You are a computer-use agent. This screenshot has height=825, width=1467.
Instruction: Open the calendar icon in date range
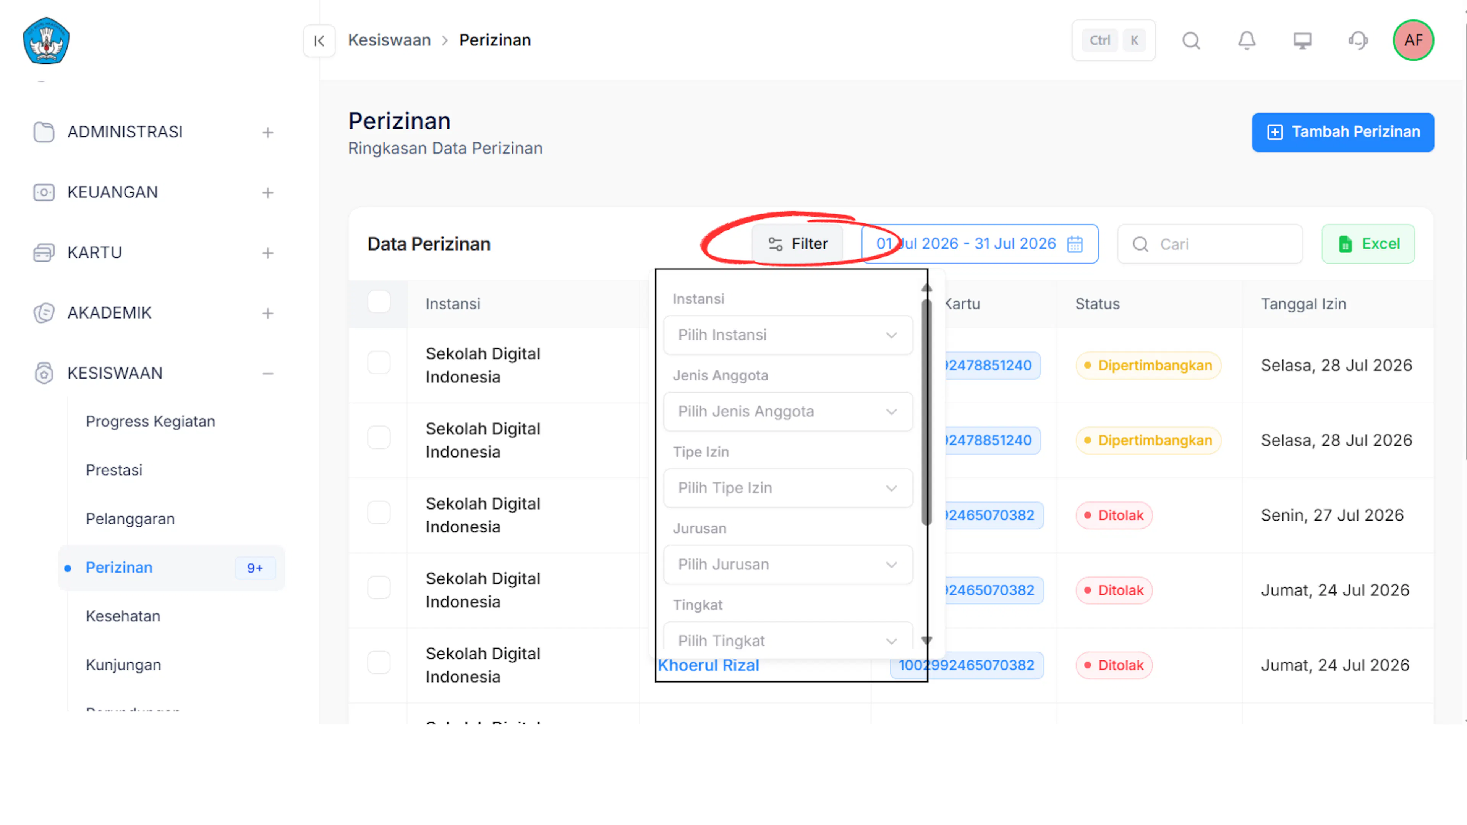[x=1074, y=244]
